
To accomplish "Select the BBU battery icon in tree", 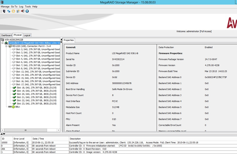I will (13, 107).
